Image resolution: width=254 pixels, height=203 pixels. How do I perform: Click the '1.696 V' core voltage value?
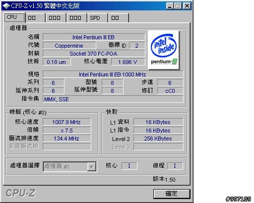(x=128, y=62)
